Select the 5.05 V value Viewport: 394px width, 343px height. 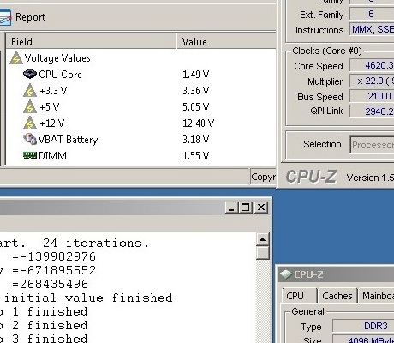point(195,107)
